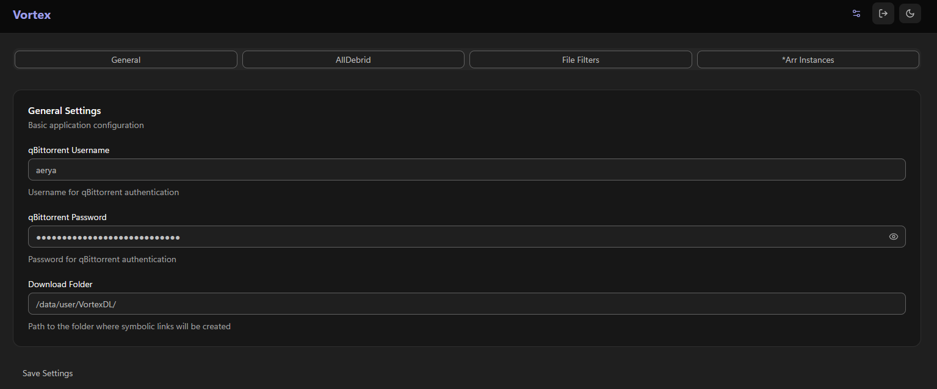Click the 'Download Folder' label
This screenshot has width=937, height=389.
coord(60,284)
